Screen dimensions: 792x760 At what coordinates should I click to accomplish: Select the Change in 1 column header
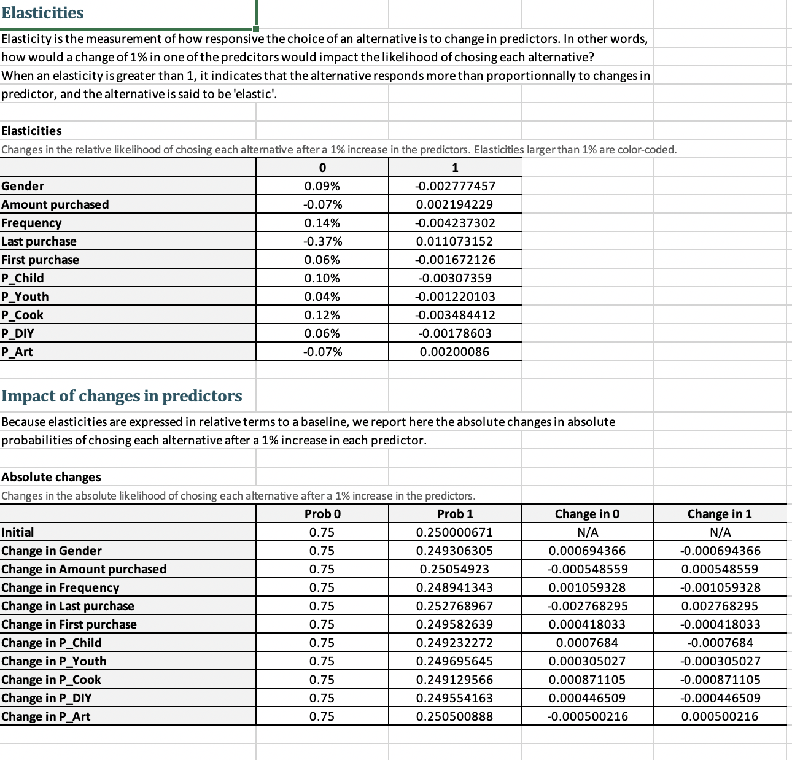click(x=720, y=514)
